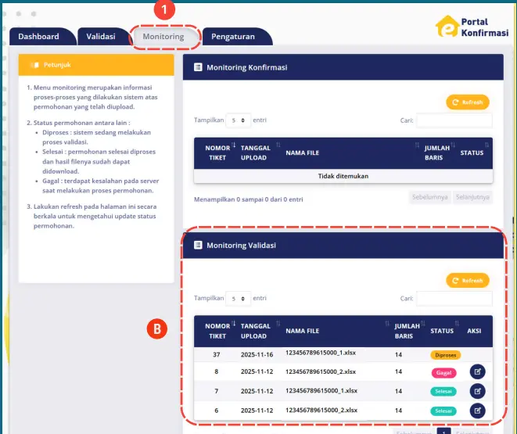Select file name of ticket 8

(321, 371)
